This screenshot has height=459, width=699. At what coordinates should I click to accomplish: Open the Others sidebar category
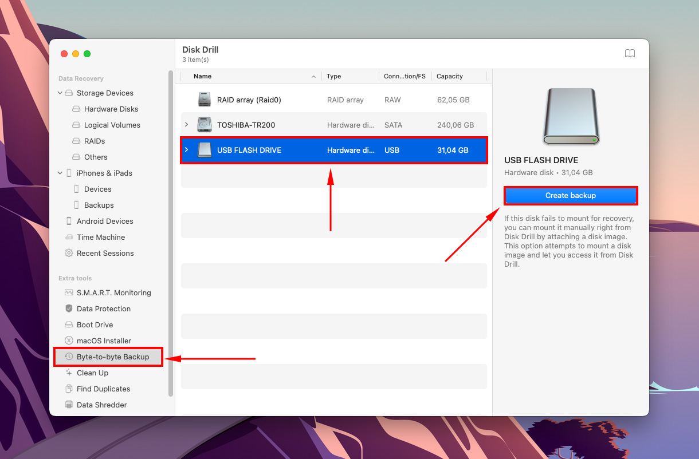[x=96, y=157]
